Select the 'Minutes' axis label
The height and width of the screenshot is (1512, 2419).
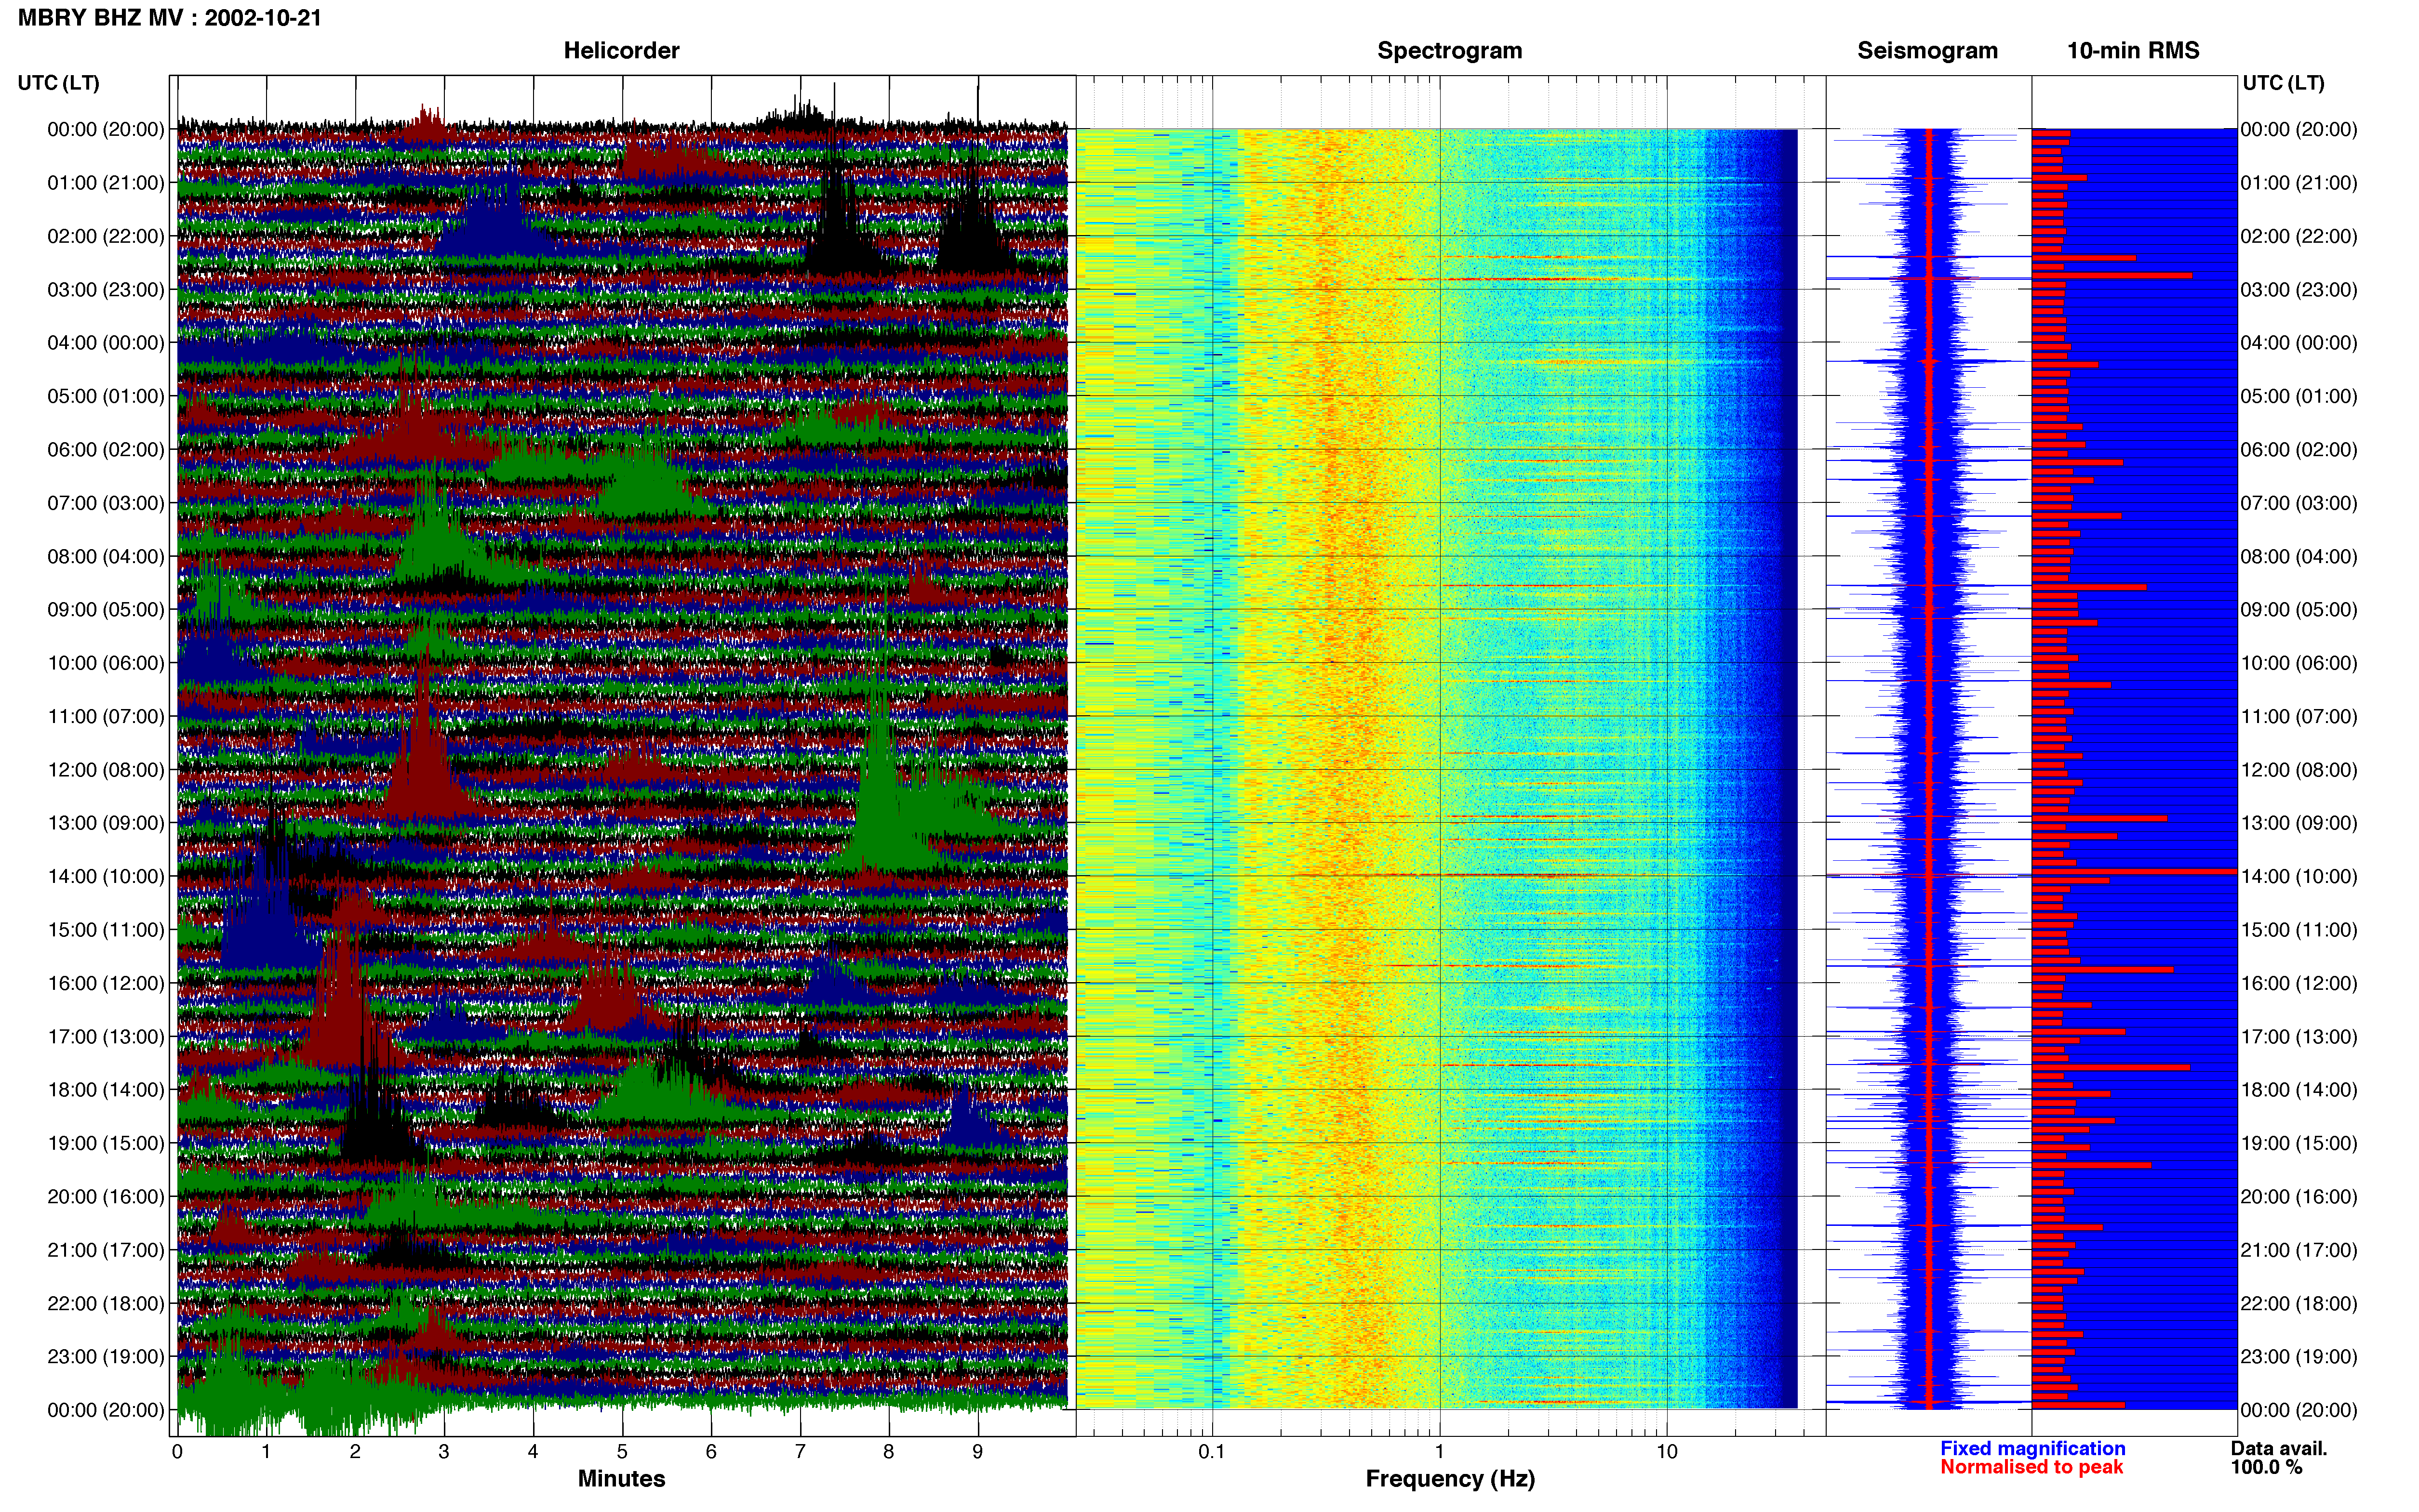tap(621, 1478)
